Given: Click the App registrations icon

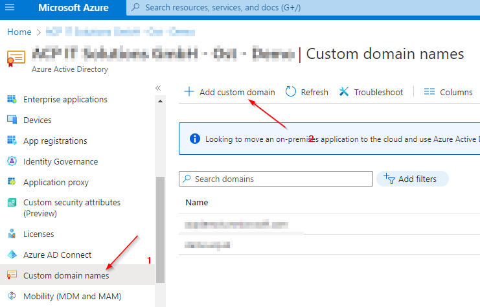Looking at the screenshot, I should pos(12,141).
